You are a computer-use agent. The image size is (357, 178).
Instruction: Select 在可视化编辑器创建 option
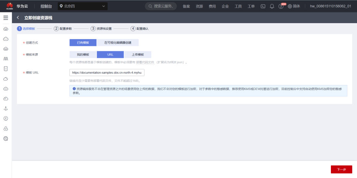click(118, 43)
